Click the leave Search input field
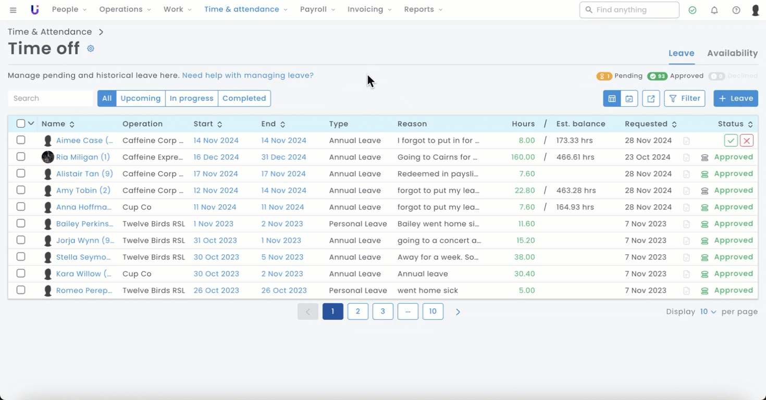Screen dimensions: 766x400 pyautogui.click(x=50, y=98)
